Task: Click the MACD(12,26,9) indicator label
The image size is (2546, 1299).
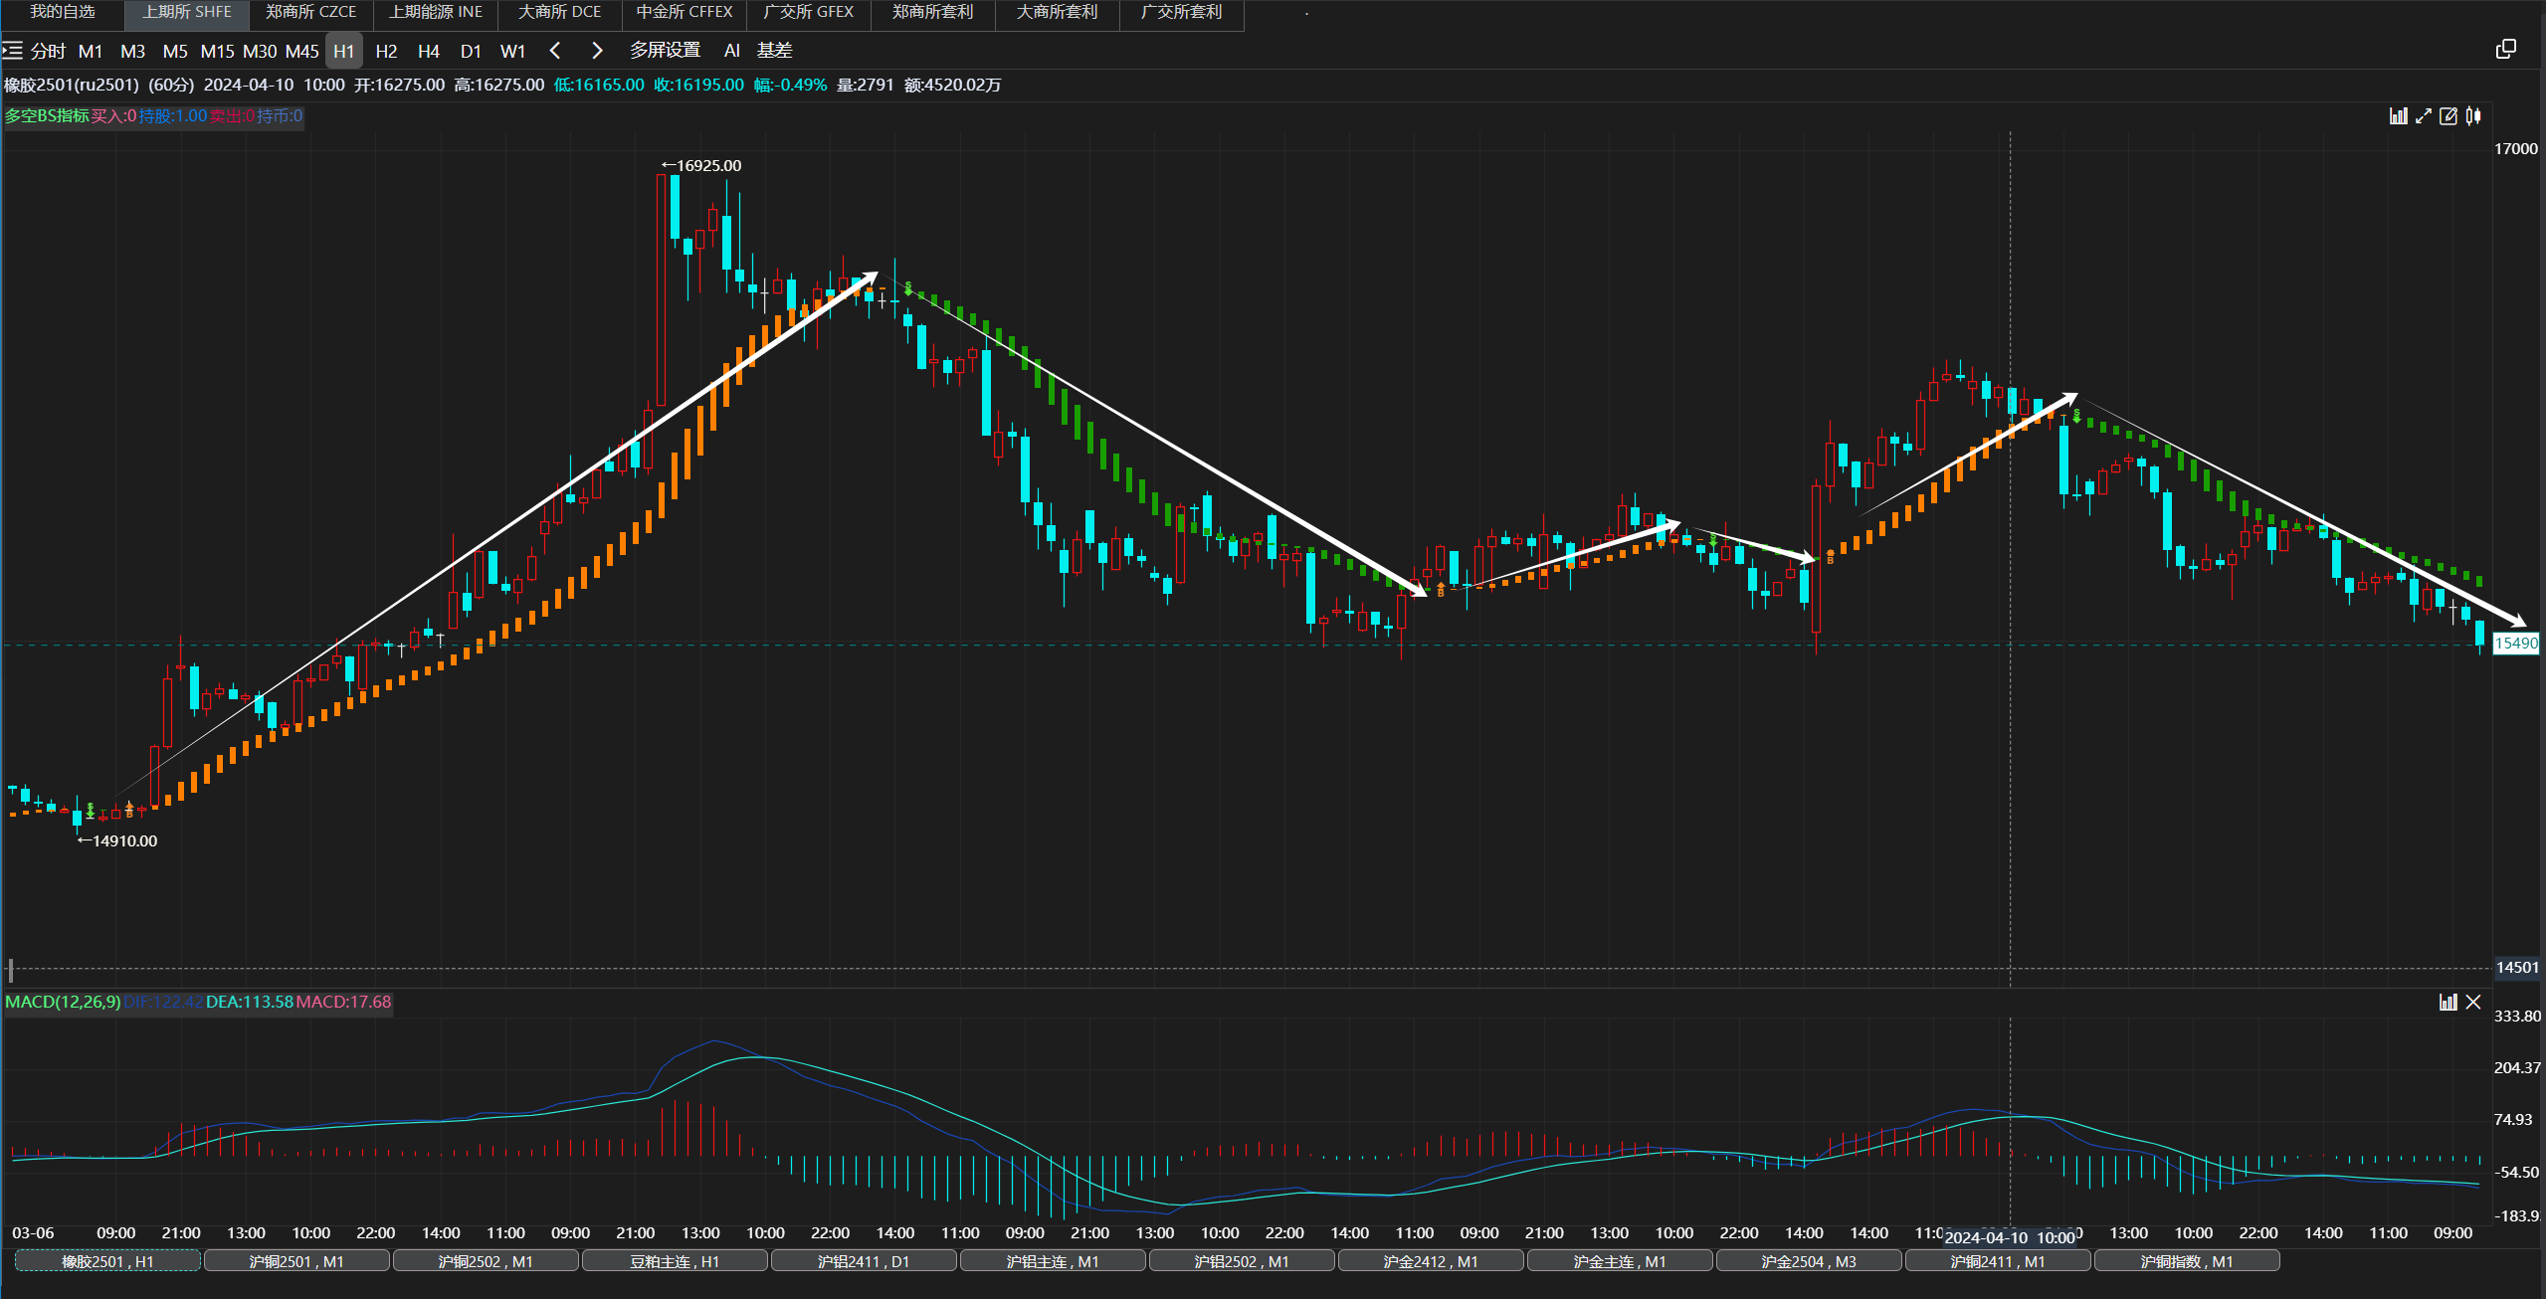Action: [63, 1002]
